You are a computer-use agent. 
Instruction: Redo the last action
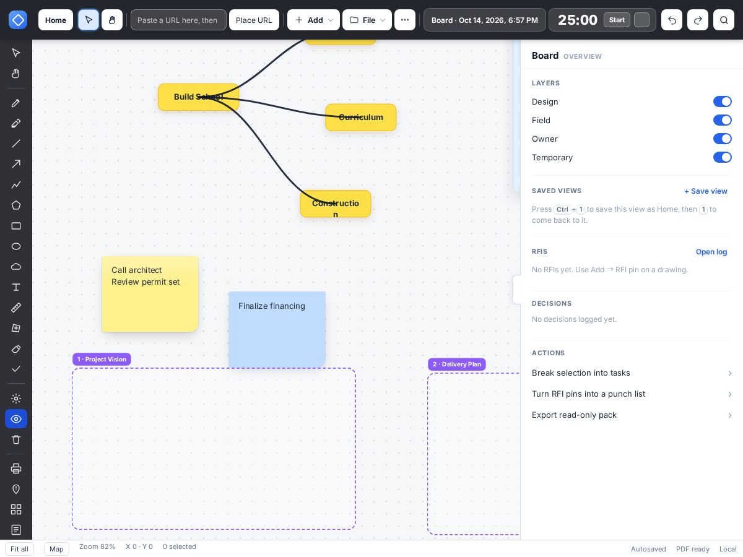click(698, 20)
